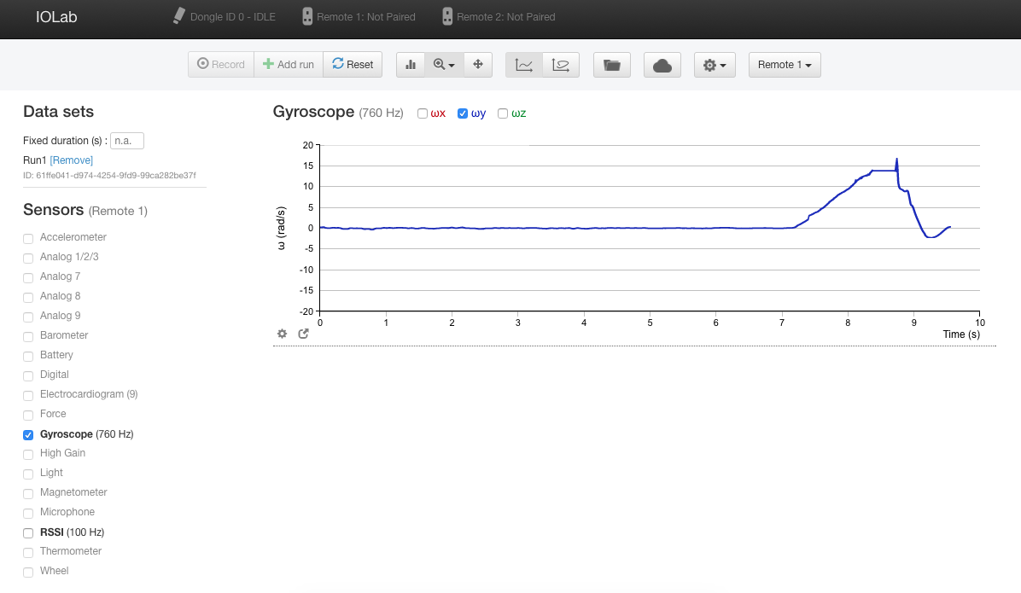Click the Dongle ID 0 status icon
This screenshot has height=593, width=1021.
pos(179,16)
